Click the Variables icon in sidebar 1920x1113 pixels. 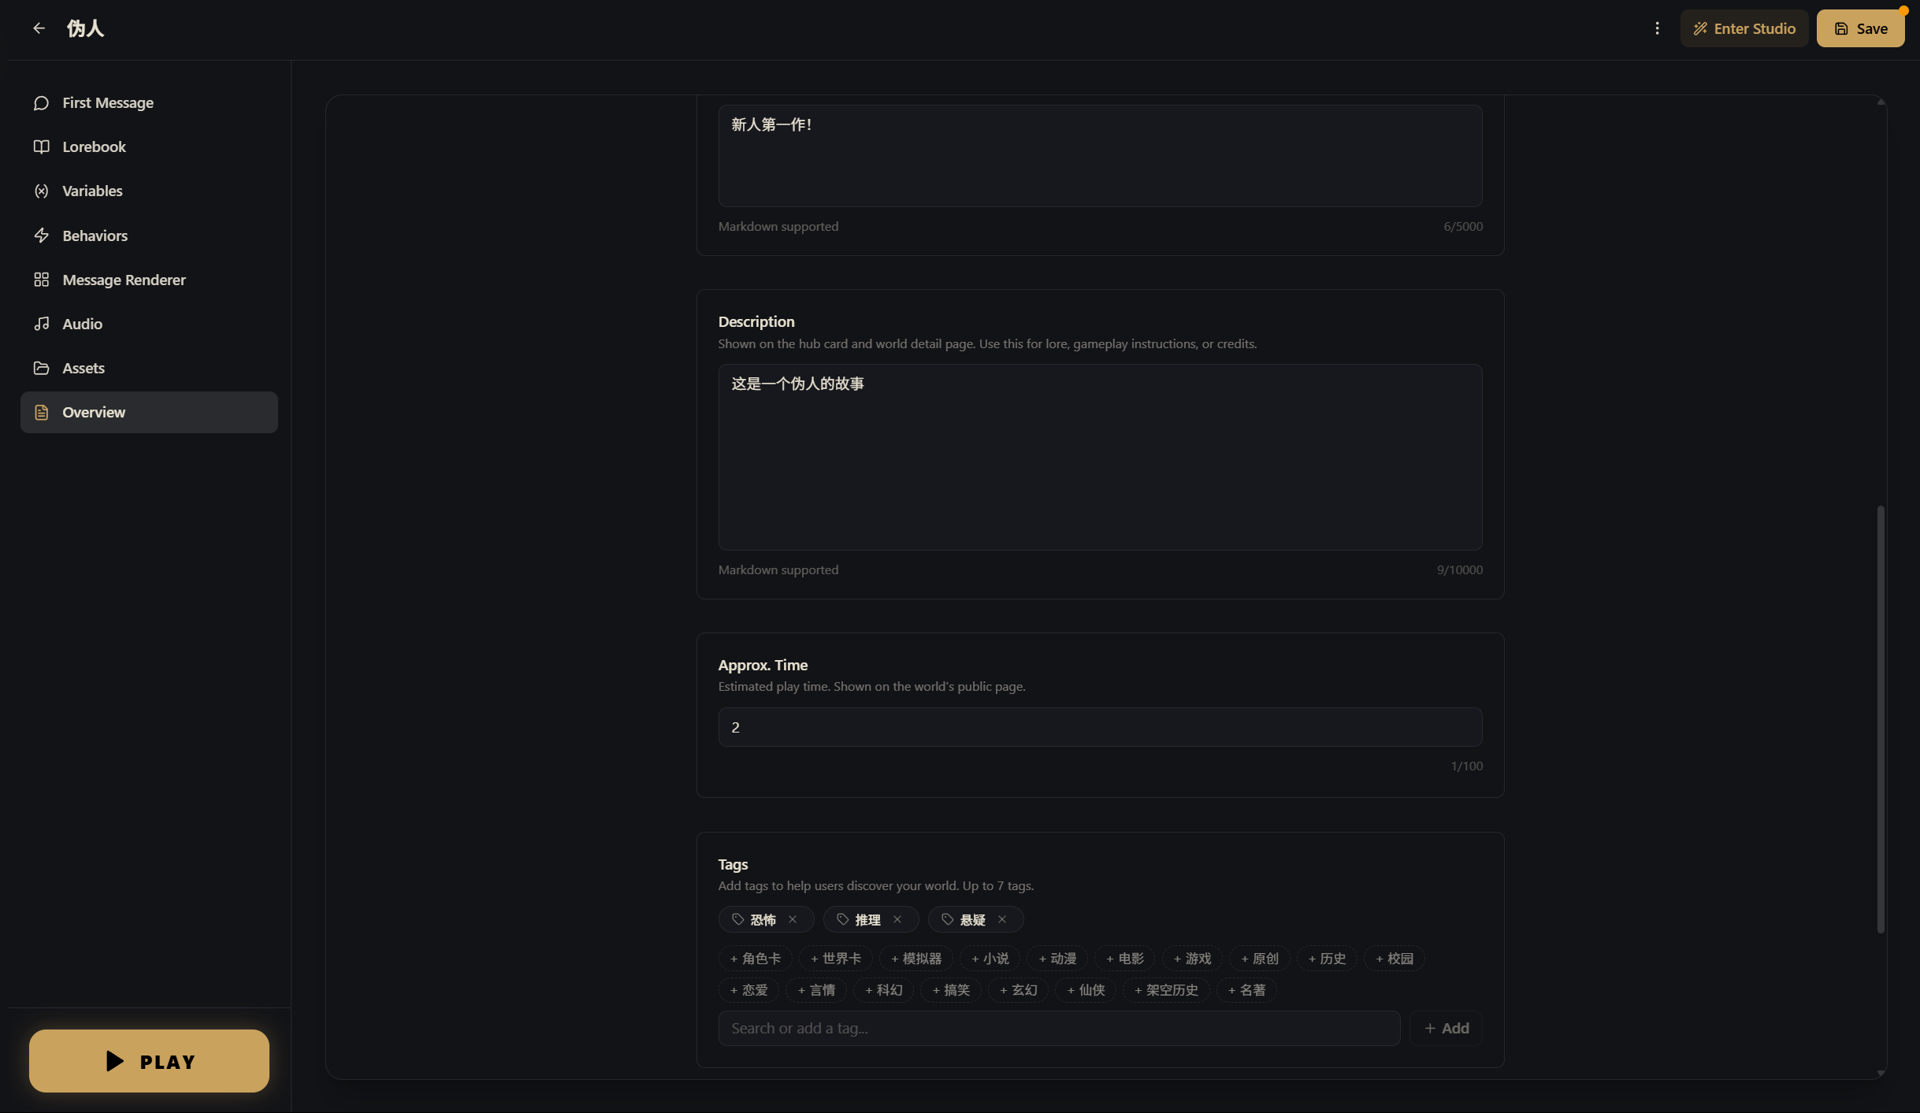[x=41, y=191]
